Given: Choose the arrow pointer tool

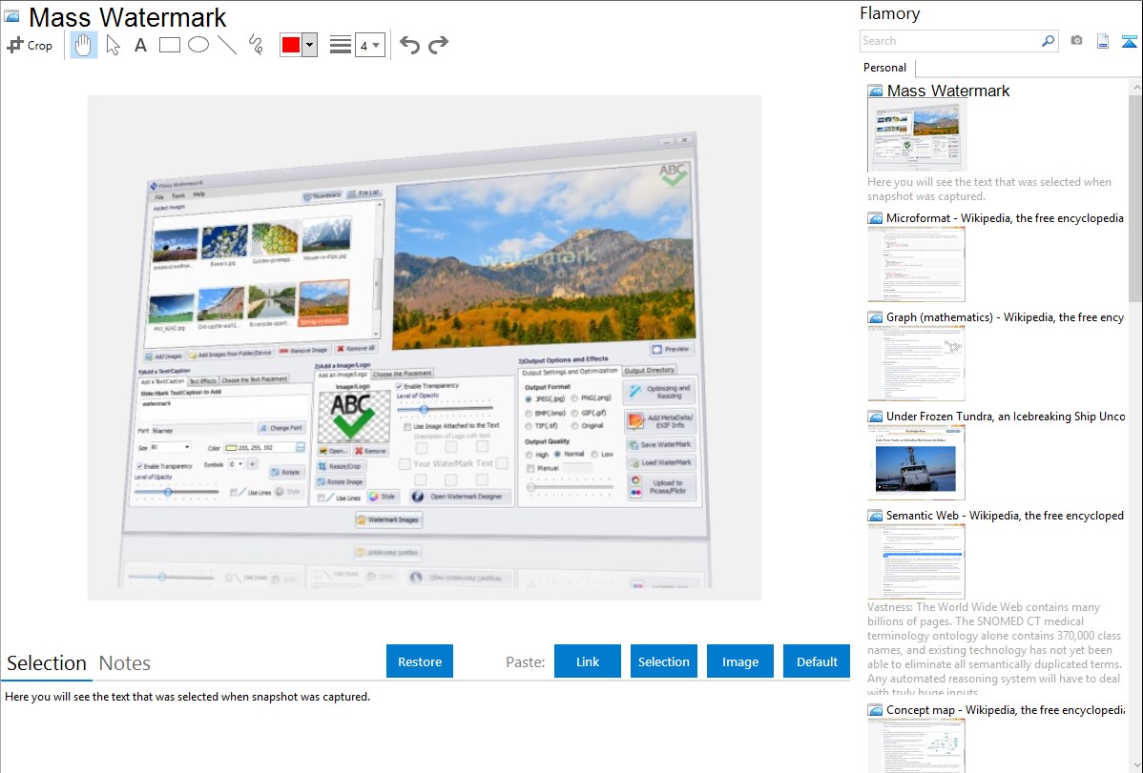Looking at the screenshot, I should (113, 45).
